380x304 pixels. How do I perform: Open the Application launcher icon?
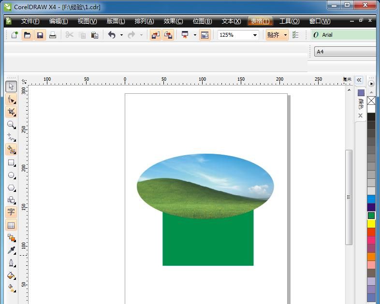[185, 35]
